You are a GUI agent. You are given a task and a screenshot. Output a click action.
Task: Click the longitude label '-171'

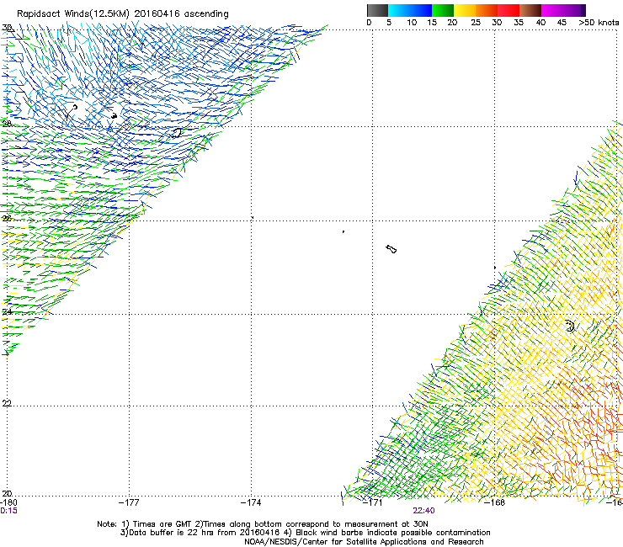tap(373, 502)
